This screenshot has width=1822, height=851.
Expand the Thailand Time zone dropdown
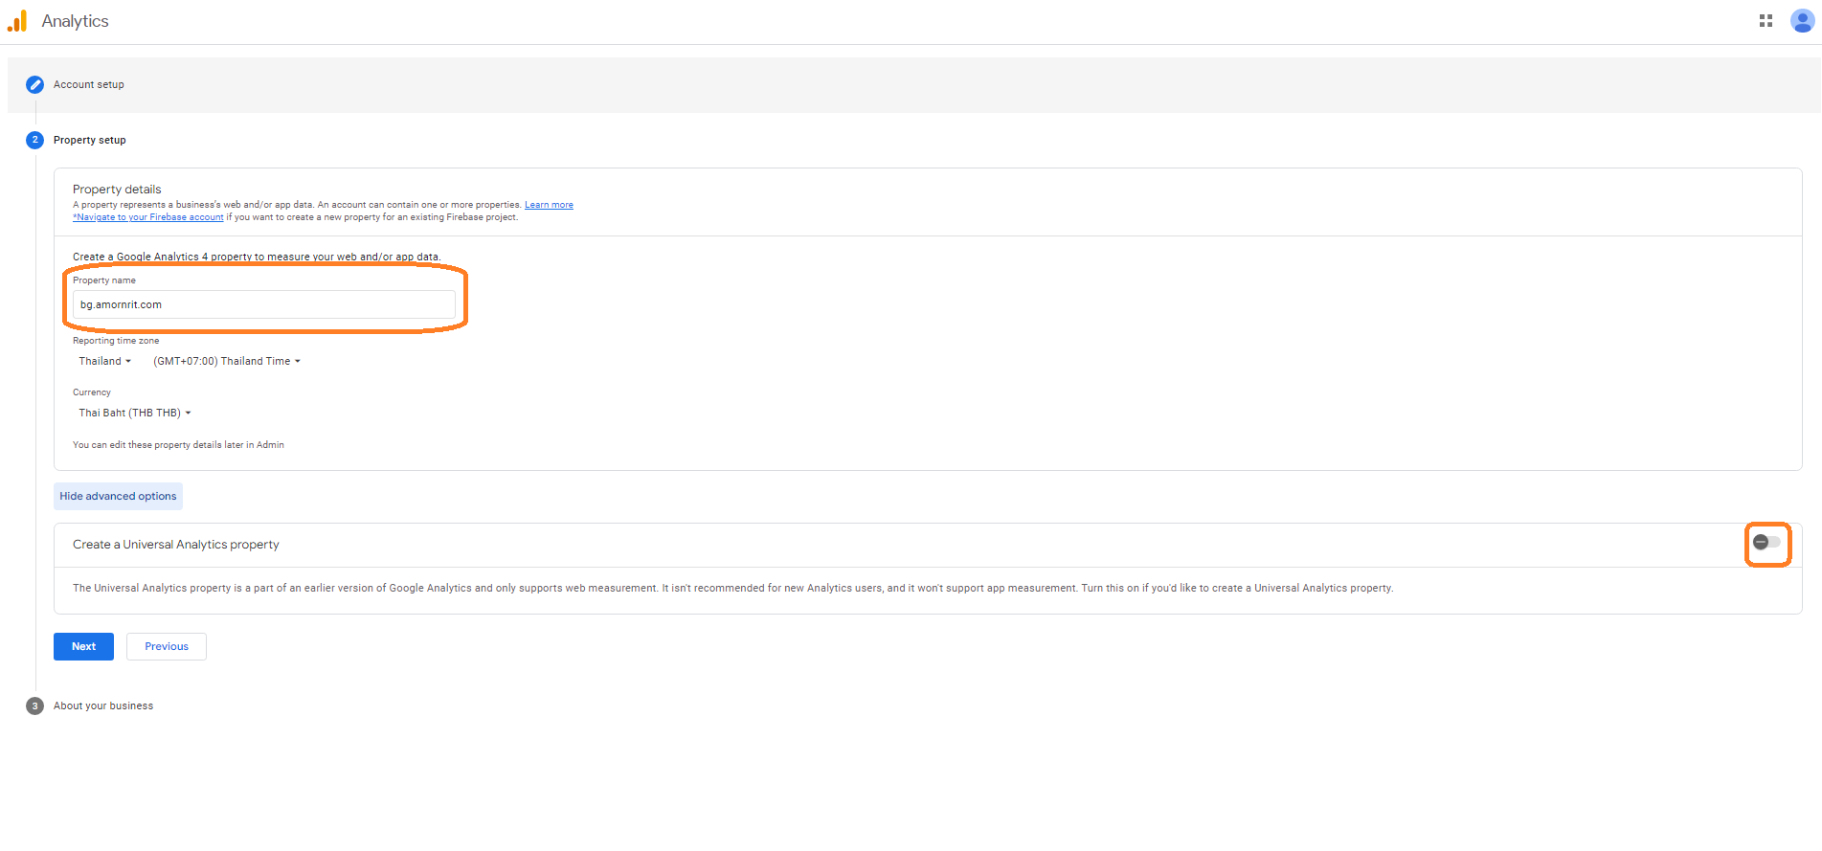pyautogui.click(x=226, y=361)
